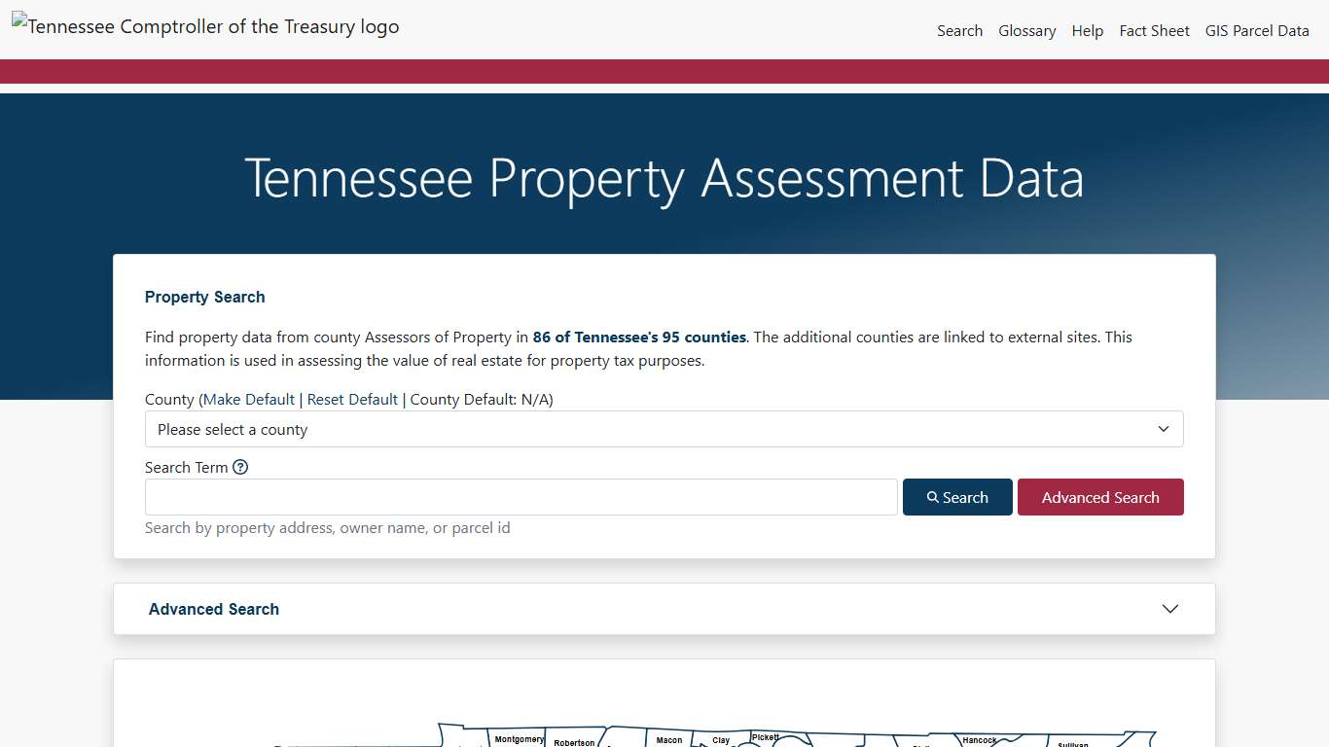Click the chevron on the county dropdown

tap(1163, 429)
